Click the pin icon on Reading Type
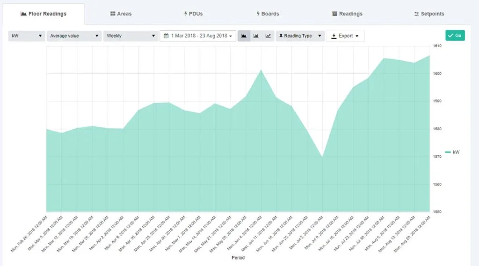479x266 pixels. pyautogui.click(x=281, y=36)
